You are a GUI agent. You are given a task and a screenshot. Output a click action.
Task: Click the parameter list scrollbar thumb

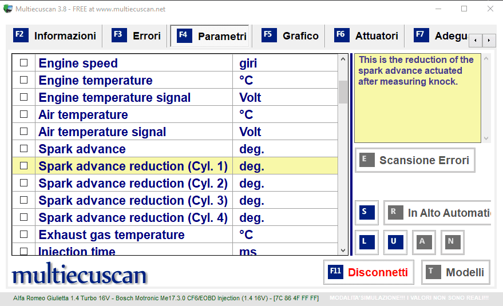pos(343,92)
